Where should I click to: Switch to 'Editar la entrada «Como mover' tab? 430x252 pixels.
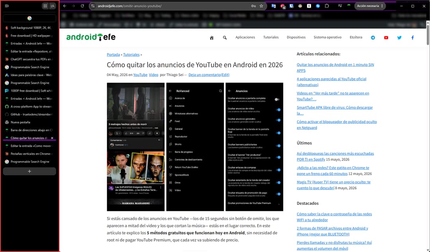29,146
